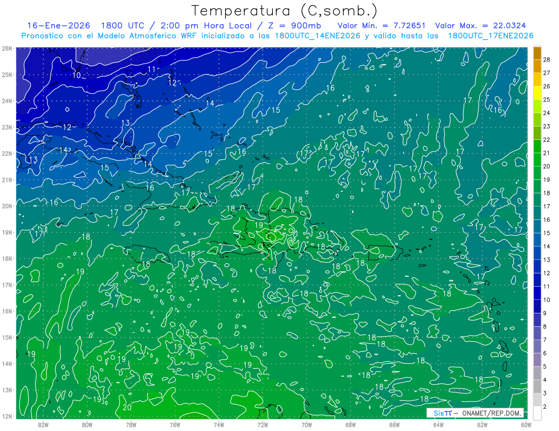Click the '28' label on the color scale

[x=546, y=60]
